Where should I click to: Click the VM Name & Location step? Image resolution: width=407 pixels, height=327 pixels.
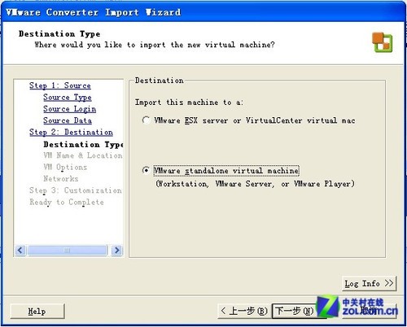pyautogui.click(x=83, y=155)
